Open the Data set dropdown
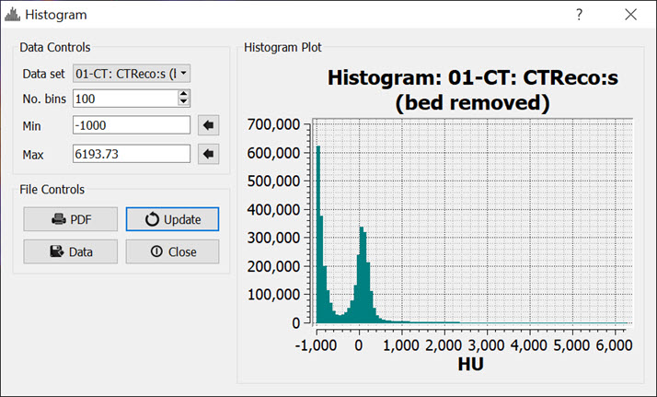Image resolution: width=657 pixels, height=397 pixels. pos(132,73)
